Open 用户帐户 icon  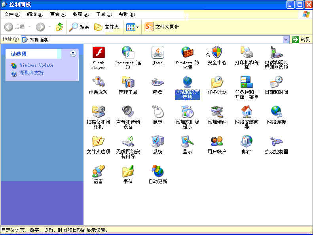[217, 141]
